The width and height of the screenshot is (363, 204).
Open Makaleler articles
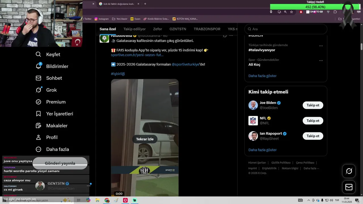pos(52,126)
